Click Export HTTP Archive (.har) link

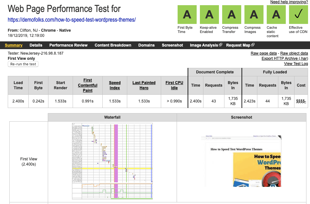pos(284,59)
